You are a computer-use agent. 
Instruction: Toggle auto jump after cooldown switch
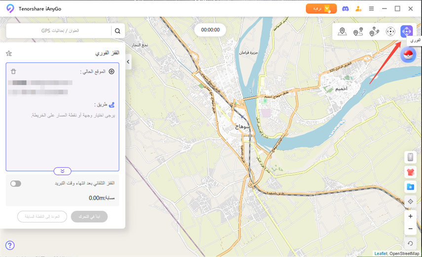(16, 184)
